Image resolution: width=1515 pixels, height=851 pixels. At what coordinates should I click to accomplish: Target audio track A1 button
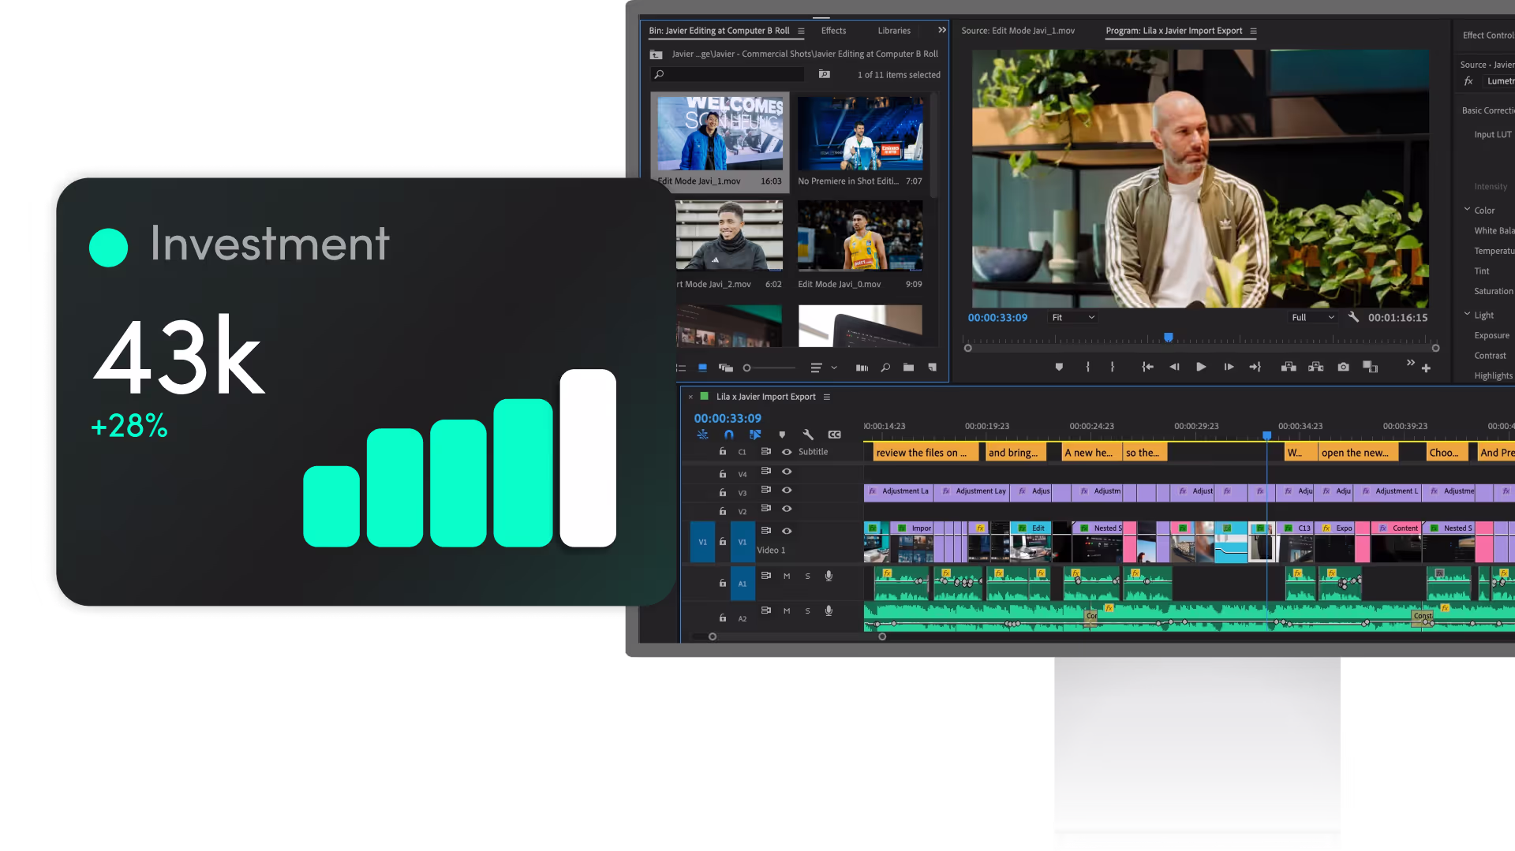pyautogui.click(x=742, y=584)
